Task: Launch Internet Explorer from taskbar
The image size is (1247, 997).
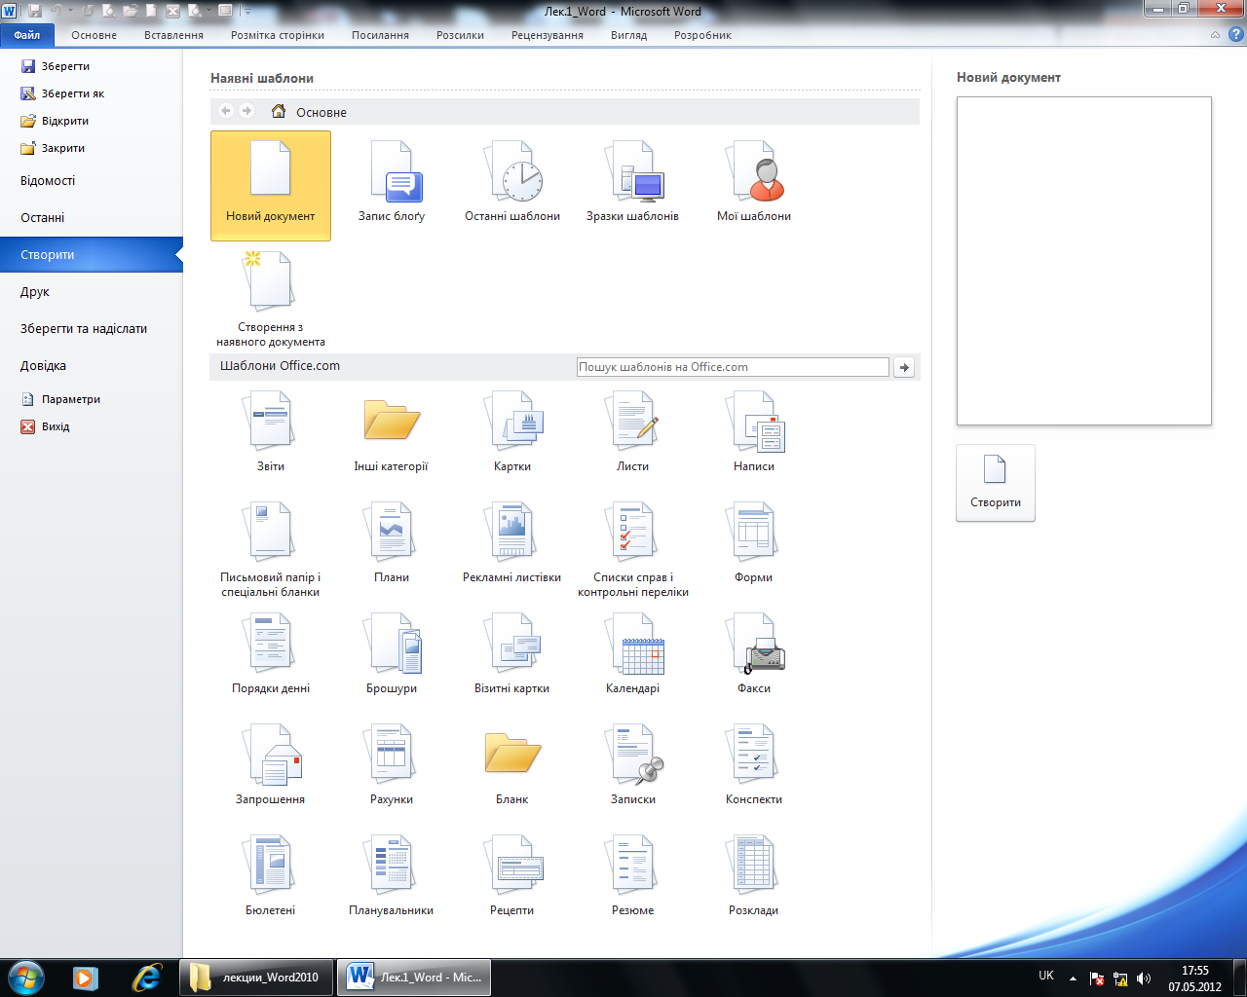Action: (146, 977)
